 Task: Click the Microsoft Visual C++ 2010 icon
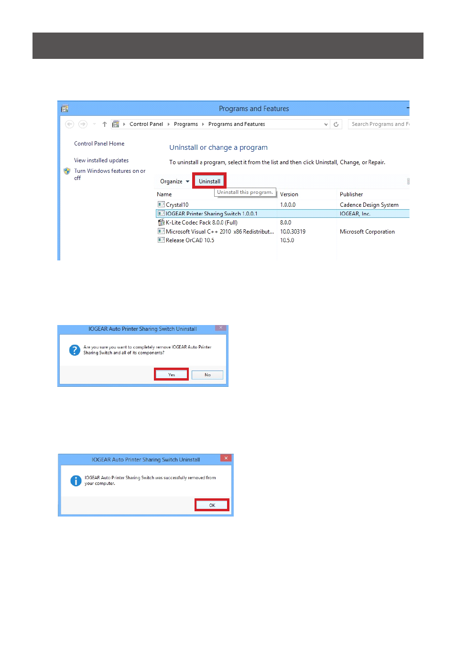(x=161, y=231)
